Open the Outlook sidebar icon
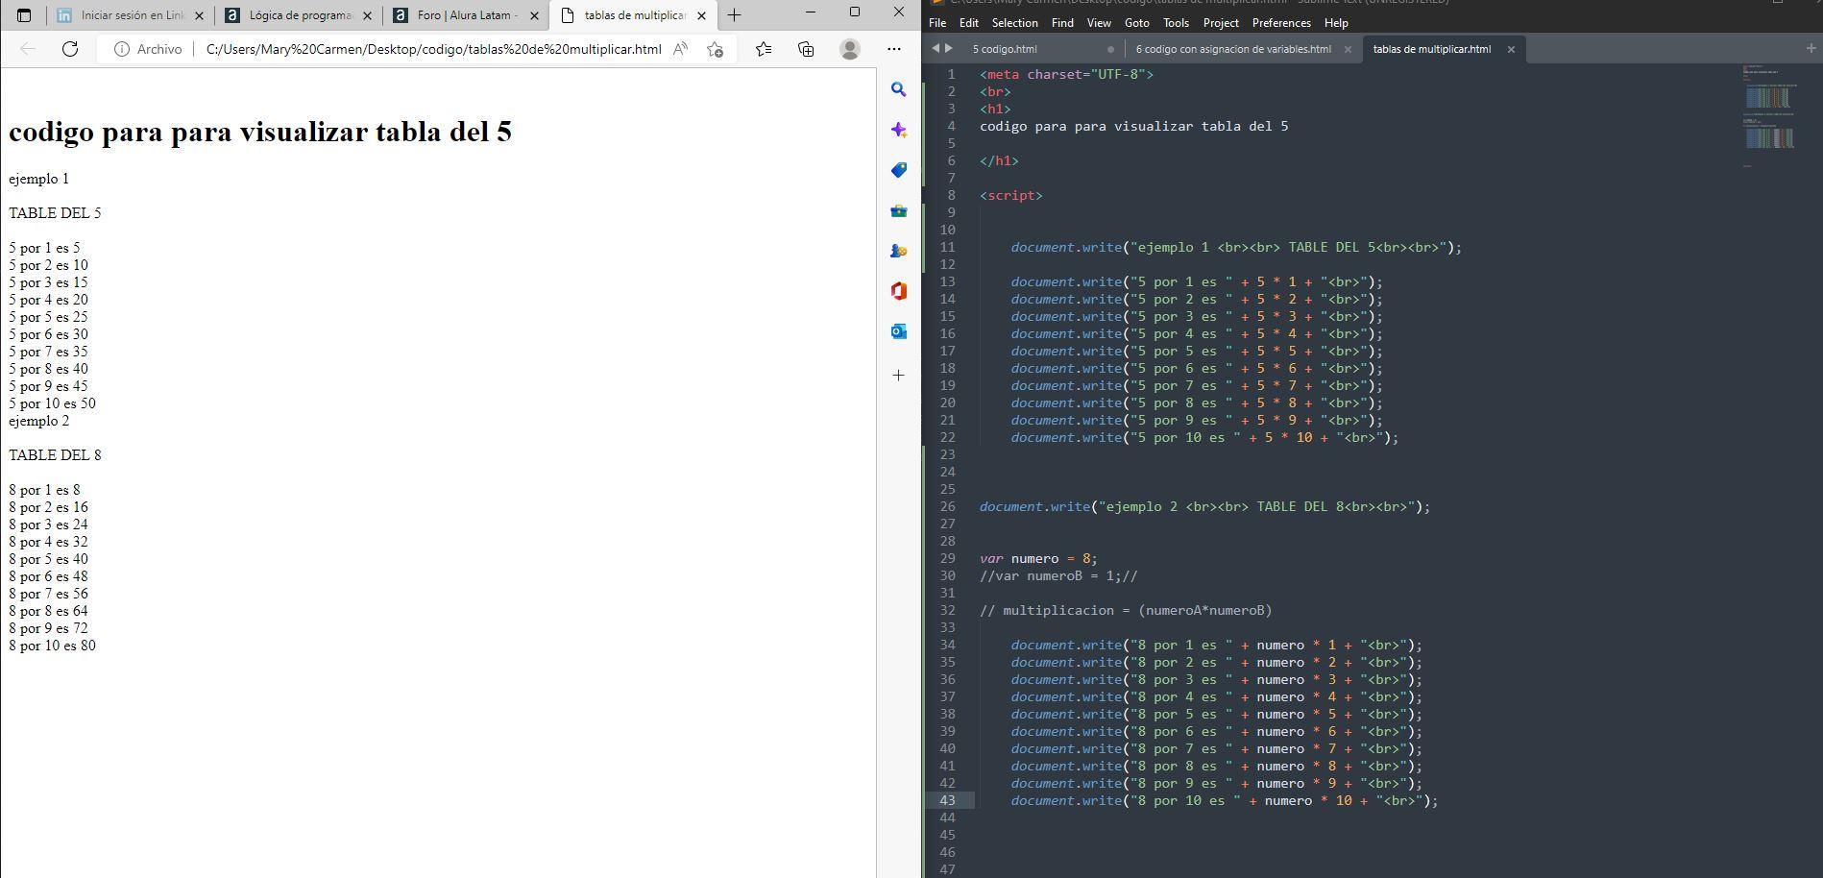The image size is (1823, 878). [898, 331]
